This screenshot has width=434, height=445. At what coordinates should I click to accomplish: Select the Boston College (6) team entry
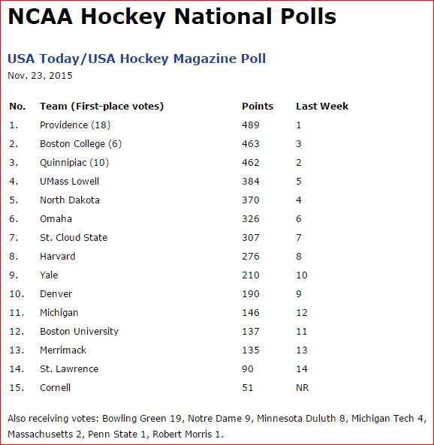click(x=81, y=144)
